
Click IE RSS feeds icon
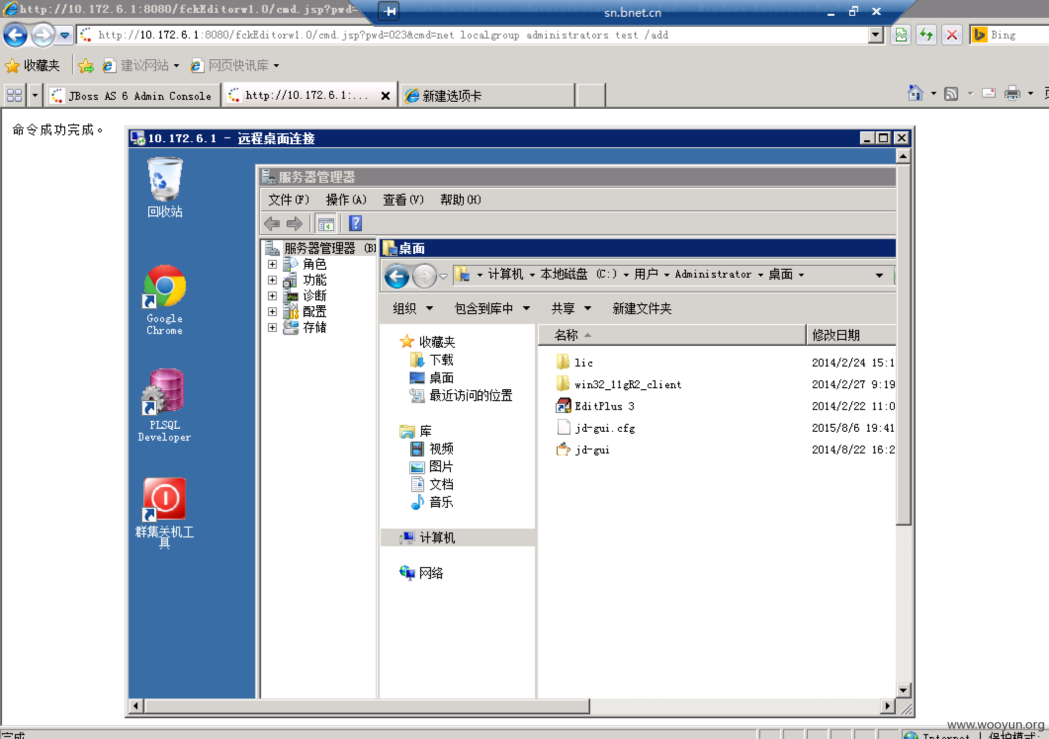coord(951,93)
